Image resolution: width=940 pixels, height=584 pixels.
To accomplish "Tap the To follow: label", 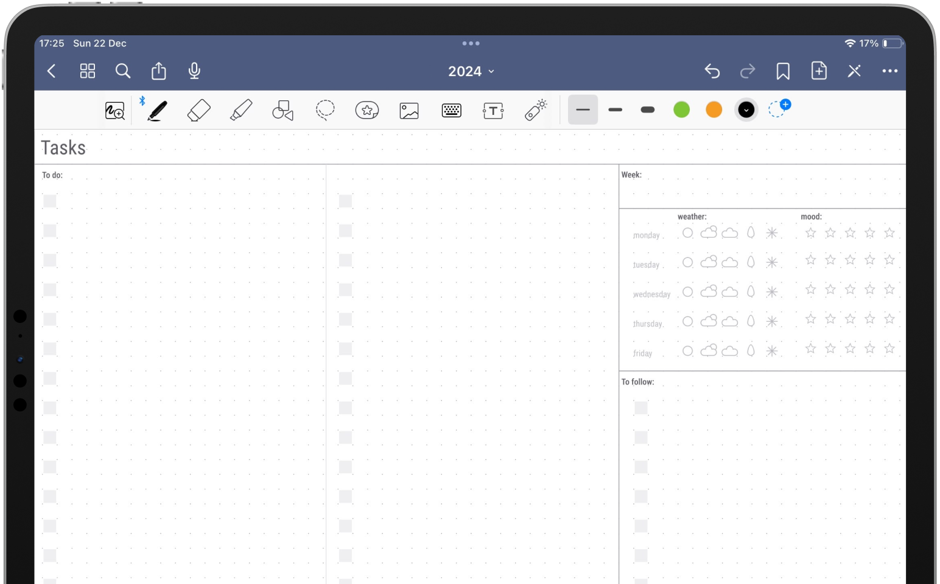I will pos(637,382).
